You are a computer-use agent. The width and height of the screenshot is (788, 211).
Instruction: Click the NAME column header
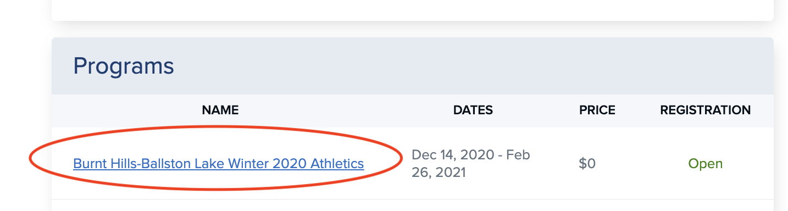(x=220, y=110)
